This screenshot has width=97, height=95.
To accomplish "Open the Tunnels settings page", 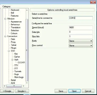I will pyautogui.click(x=18, y=71).
